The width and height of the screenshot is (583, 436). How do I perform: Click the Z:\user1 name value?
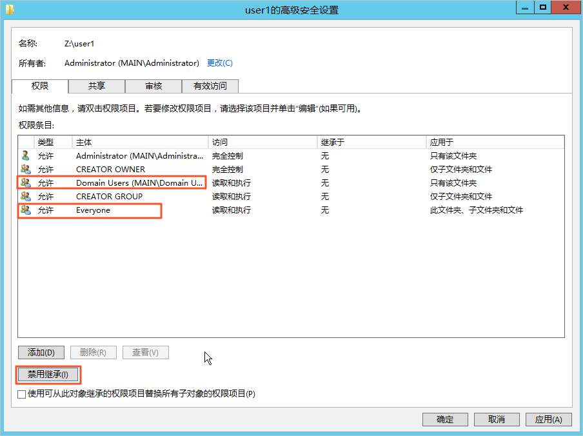(x=79, y=43)
